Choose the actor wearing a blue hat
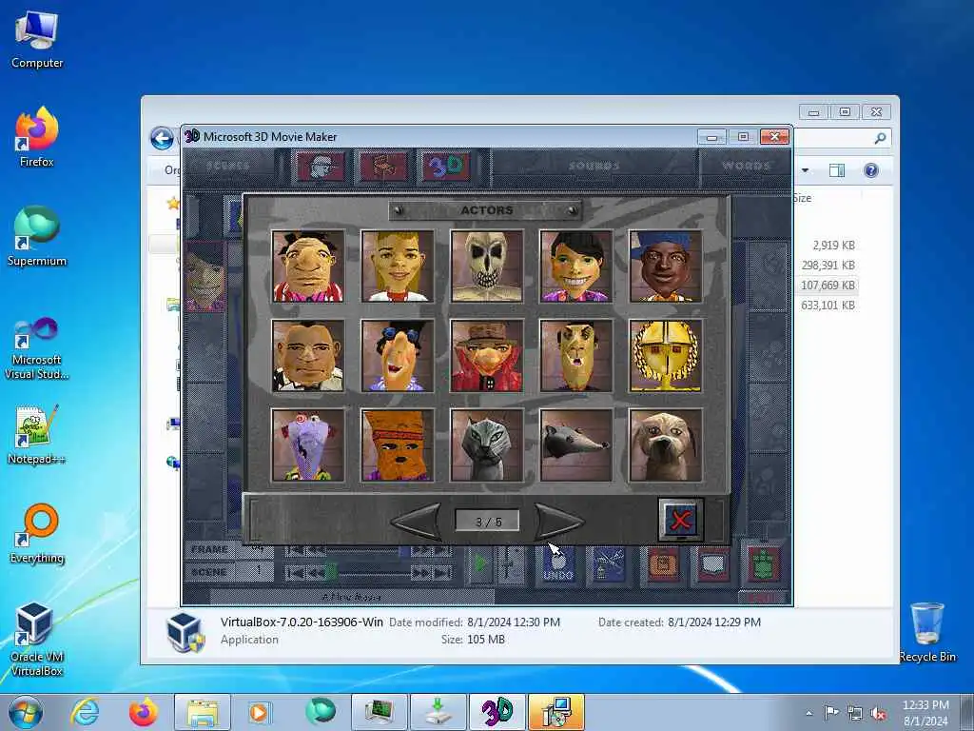 [x=665, y=267]
